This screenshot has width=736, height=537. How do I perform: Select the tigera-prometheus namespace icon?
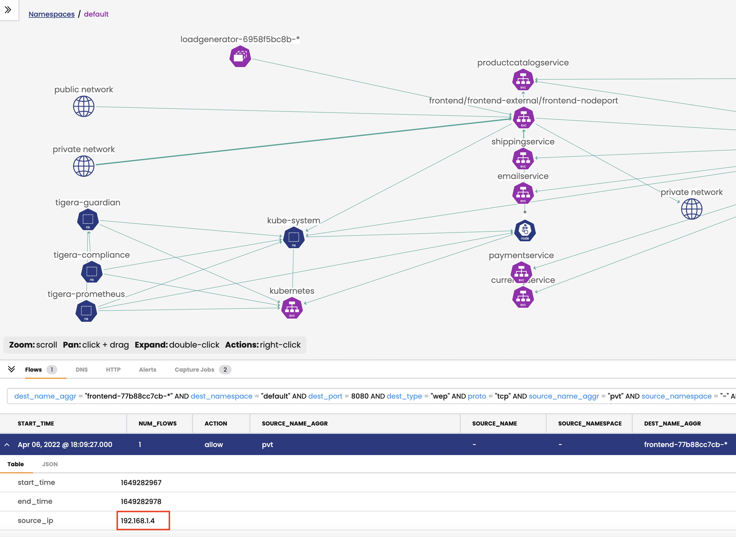point(86,311)
